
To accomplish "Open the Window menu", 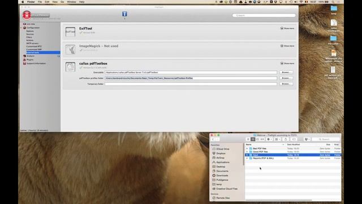I will point(71,2).
